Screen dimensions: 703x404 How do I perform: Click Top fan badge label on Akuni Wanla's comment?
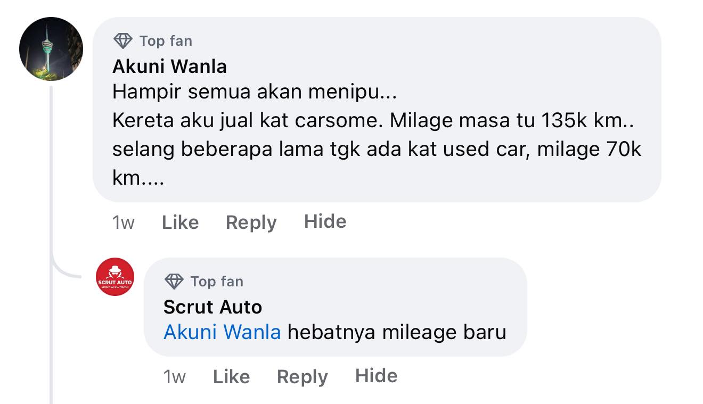pyautogui.click(x=166, y=41)
